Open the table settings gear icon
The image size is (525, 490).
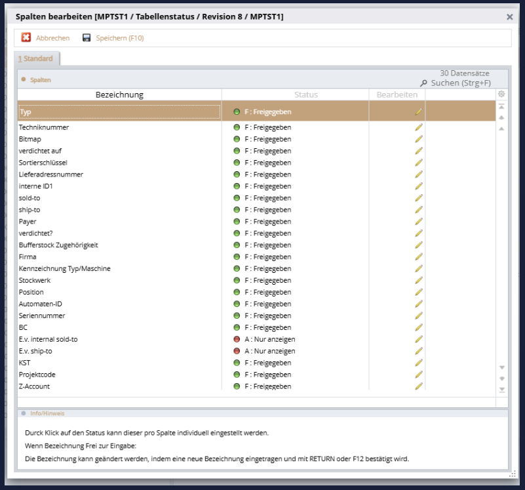point(501,94)
